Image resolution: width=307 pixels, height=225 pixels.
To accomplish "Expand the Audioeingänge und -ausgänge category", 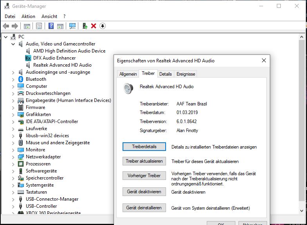I will coord(13,72).
